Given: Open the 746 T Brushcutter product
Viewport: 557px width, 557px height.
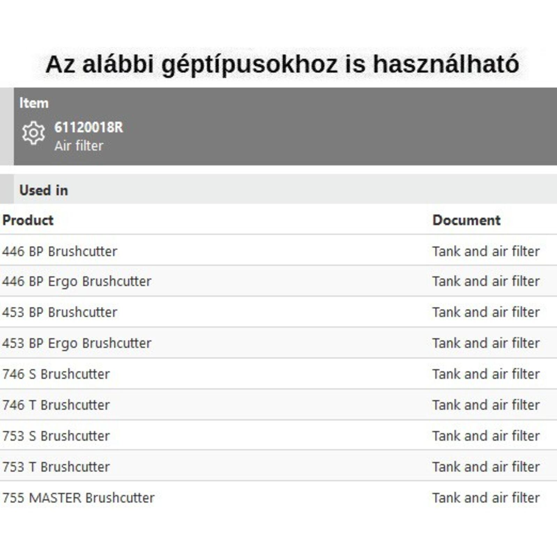Looking at the screenshot, I should (56, 405).
